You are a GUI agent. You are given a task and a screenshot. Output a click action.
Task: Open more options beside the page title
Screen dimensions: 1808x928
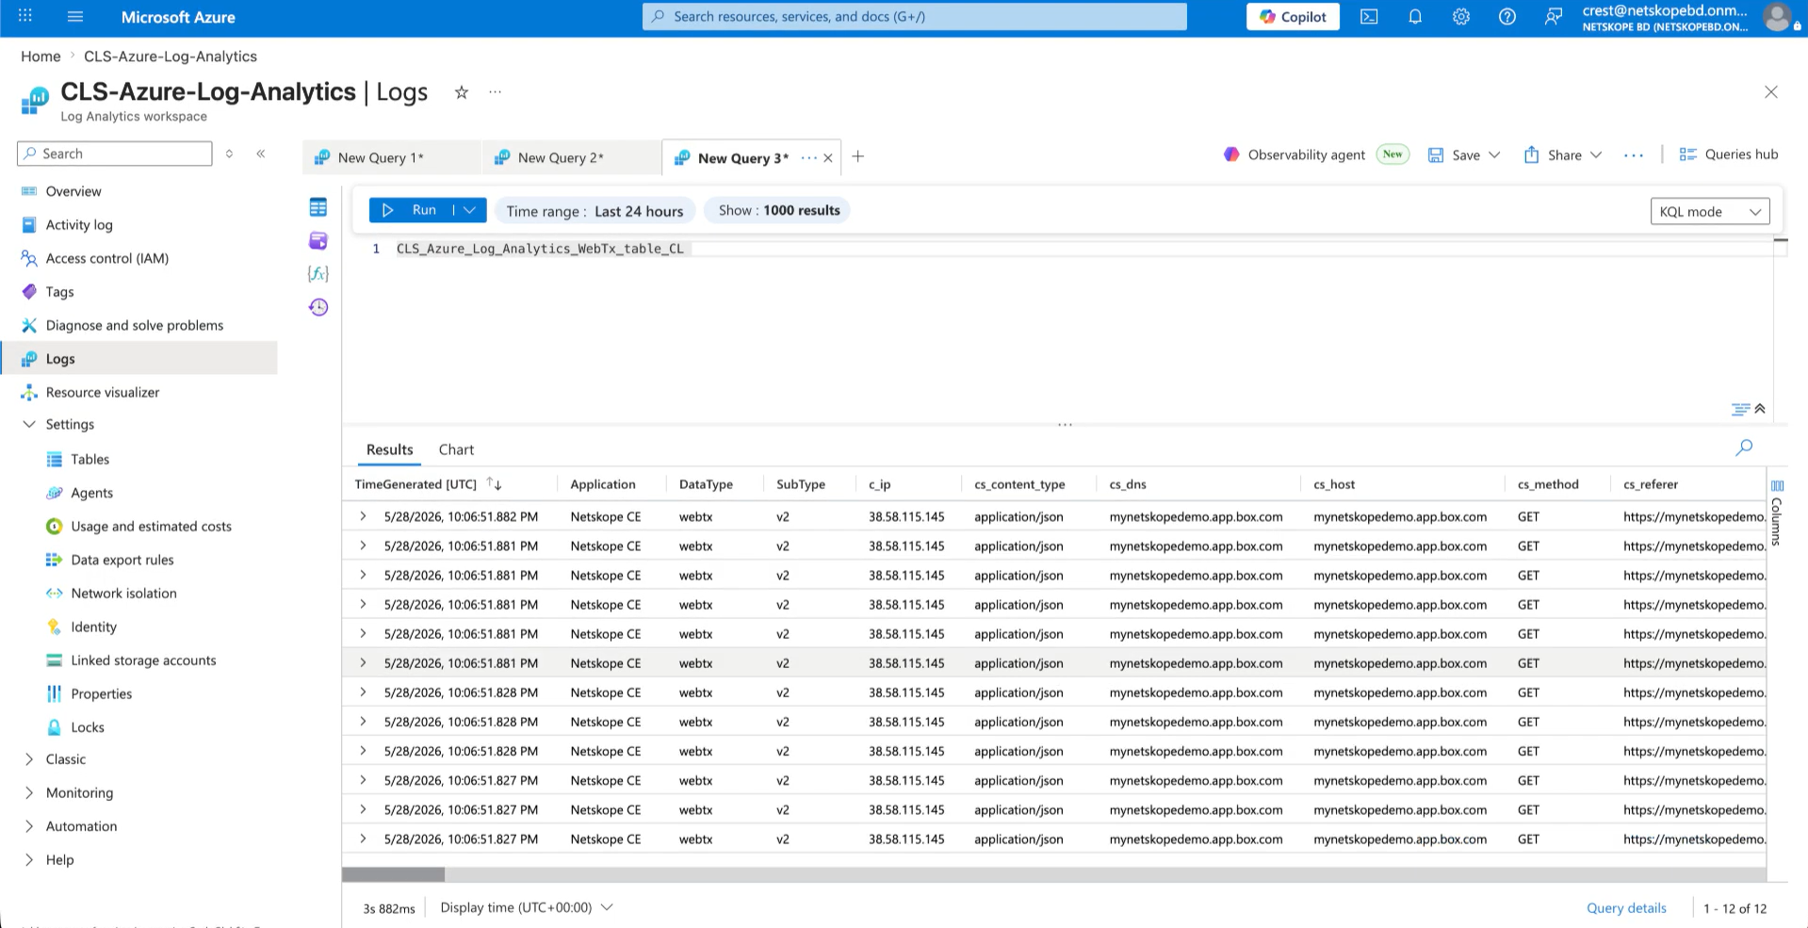click(496, 92)
